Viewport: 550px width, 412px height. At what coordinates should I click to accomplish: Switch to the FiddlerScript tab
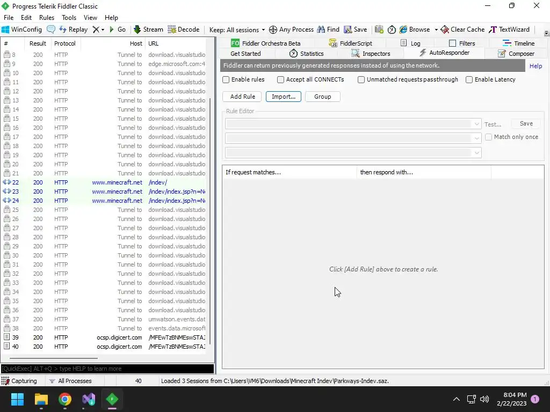350,43
